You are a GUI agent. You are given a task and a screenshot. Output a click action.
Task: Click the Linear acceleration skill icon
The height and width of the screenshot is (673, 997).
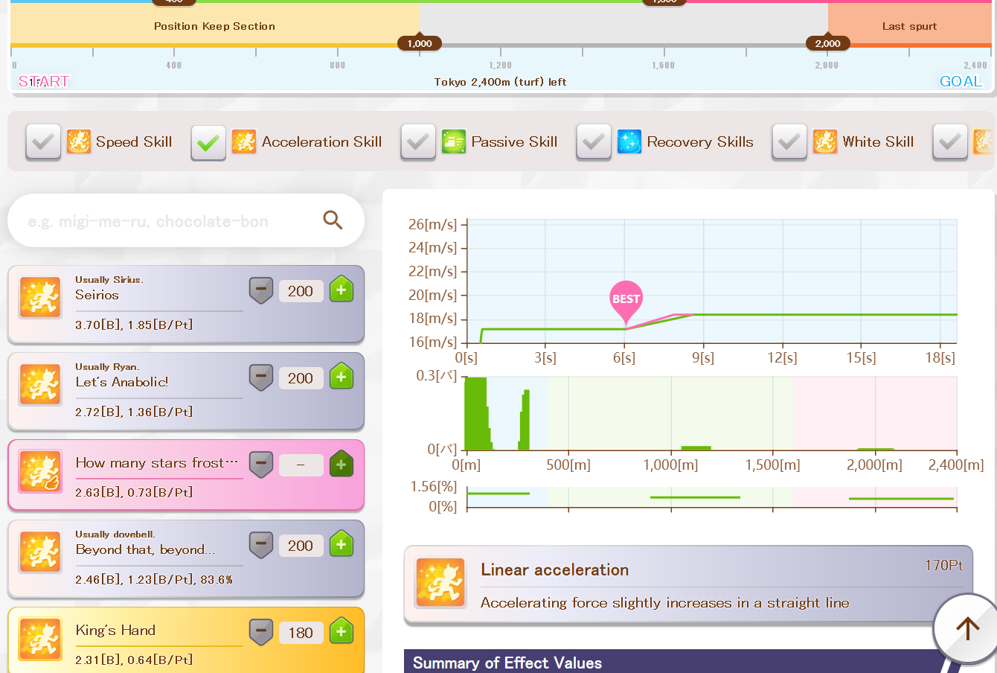(x=441, y=583)
